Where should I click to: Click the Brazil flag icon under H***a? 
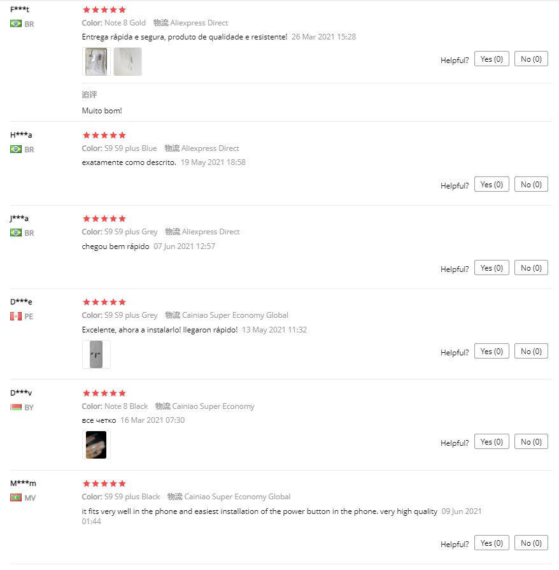click(x=16, y=149)
